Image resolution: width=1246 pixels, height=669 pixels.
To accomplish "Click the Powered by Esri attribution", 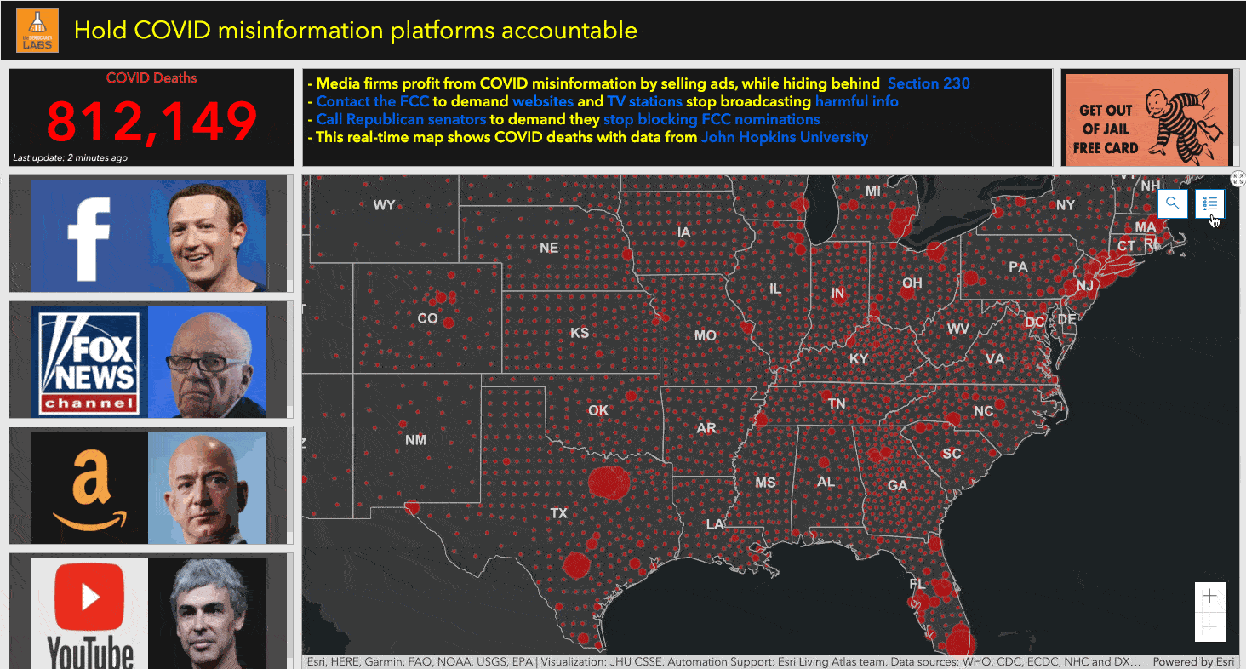I will 1193,661.
